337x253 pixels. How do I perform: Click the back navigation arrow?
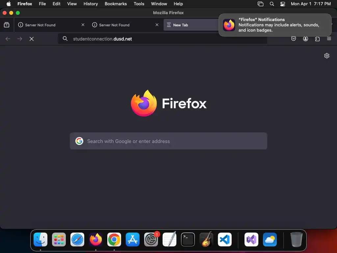pyautogui.click(x=8, y=39)
